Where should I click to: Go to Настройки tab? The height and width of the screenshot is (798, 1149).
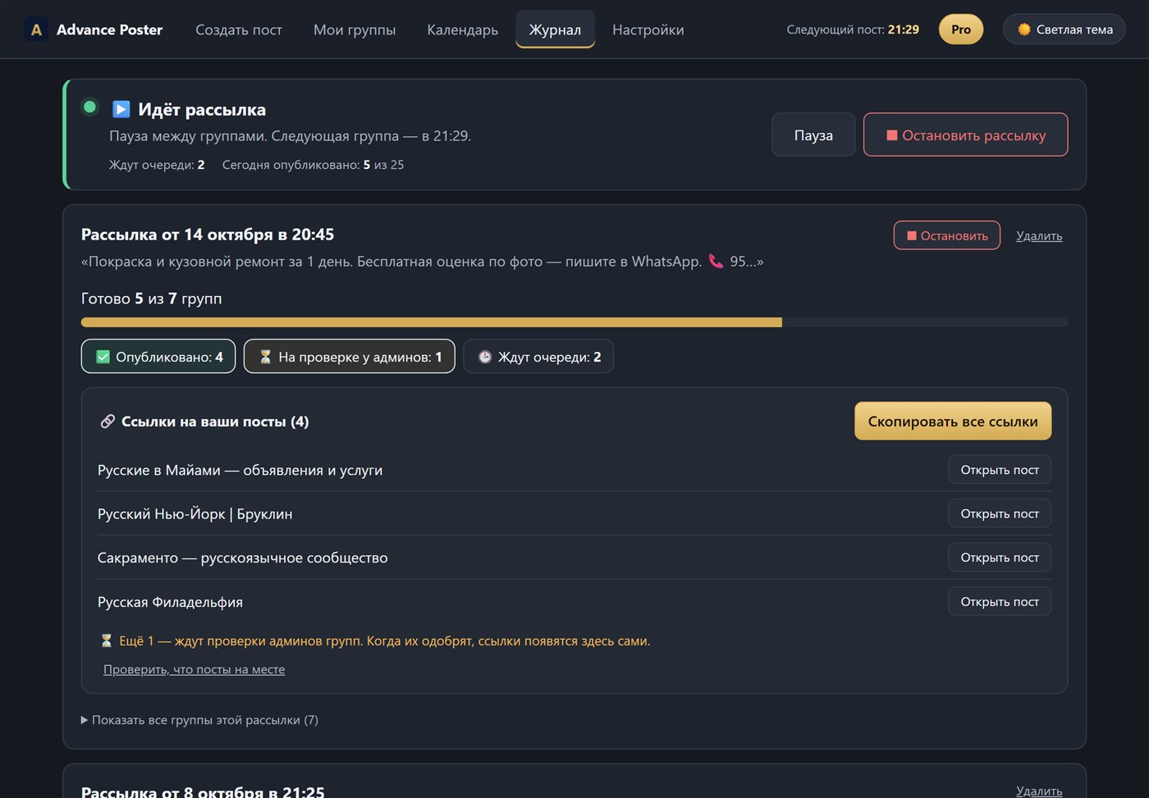coord(648,30)
